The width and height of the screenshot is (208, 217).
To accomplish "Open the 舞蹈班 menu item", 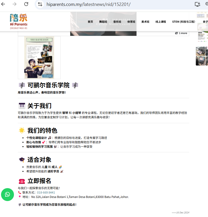I will click(103, 22).
